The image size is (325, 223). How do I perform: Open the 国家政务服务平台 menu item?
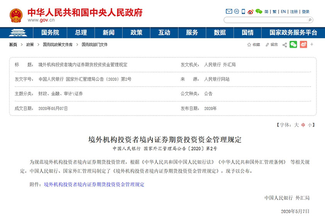[x=293, y=33]
